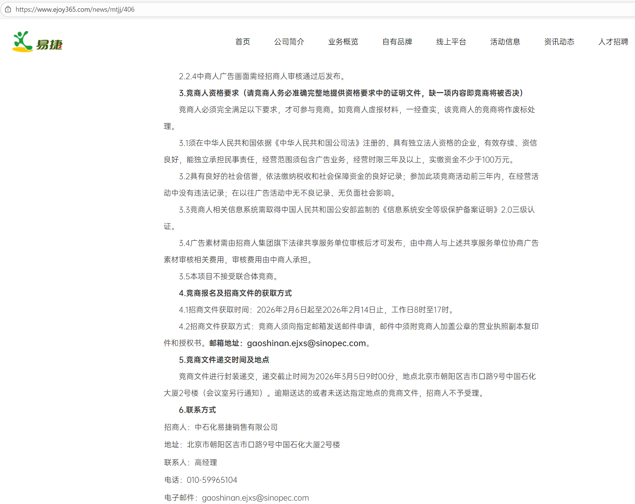
Task: Click the 人才招聘 navigation item
Action: coord(613,42)
